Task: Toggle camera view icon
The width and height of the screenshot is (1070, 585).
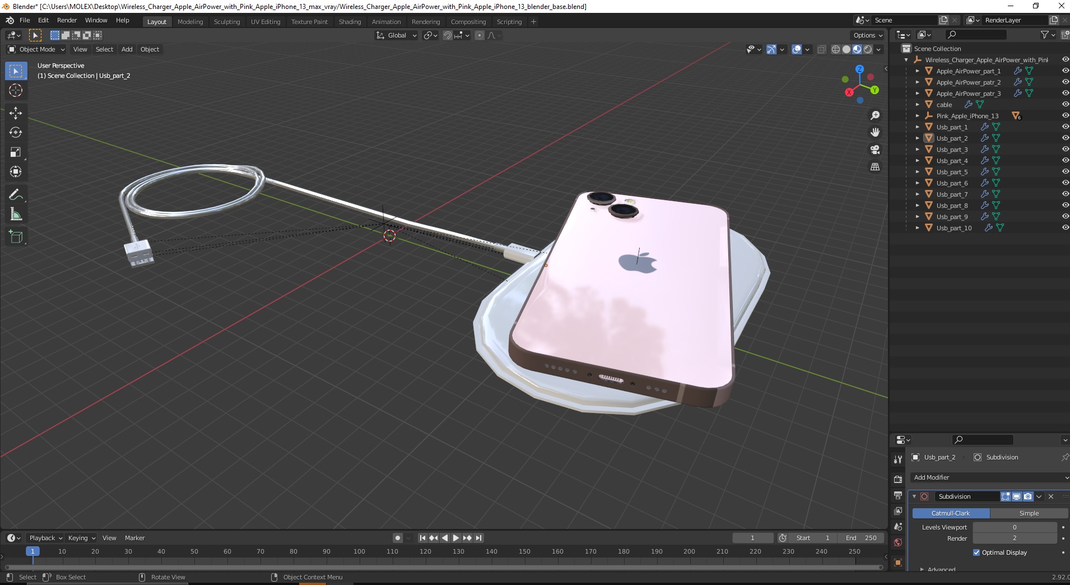Action: click(875, 150)
